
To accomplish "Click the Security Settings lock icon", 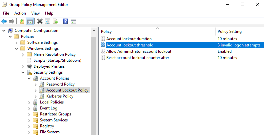I will (x=29, y=72).
